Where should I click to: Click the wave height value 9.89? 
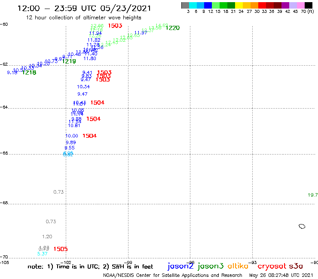70,143
